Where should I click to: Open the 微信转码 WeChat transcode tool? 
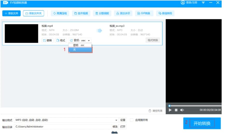coord(165,13)
